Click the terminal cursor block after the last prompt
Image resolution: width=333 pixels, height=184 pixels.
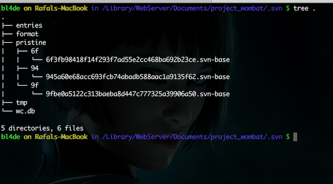click(x=295, y=137)
